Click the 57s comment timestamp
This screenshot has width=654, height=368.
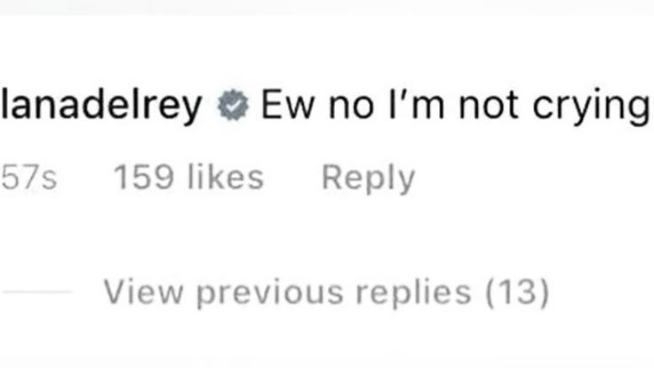28,178
